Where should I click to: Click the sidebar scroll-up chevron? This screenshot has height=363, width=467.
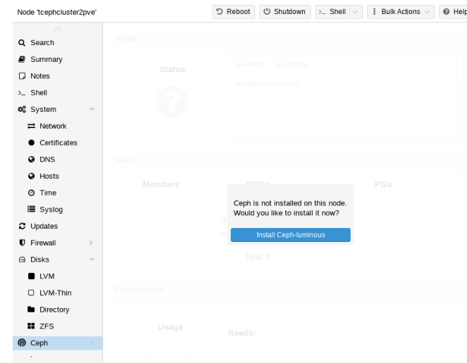58,30
